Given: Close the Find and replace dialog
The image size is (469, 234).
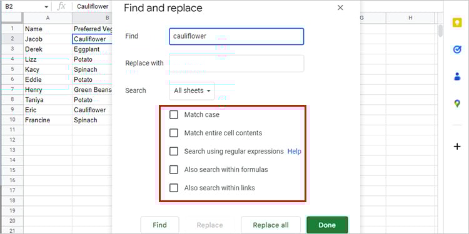Looking at the screenshot, I should click(340, 7).
